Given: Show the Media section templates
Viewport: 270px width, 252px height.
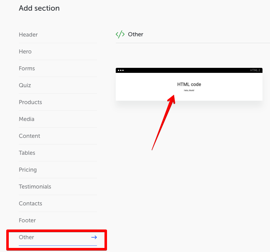Looking at the screenshot, I should pyautogui.click(x=27, y=119).
